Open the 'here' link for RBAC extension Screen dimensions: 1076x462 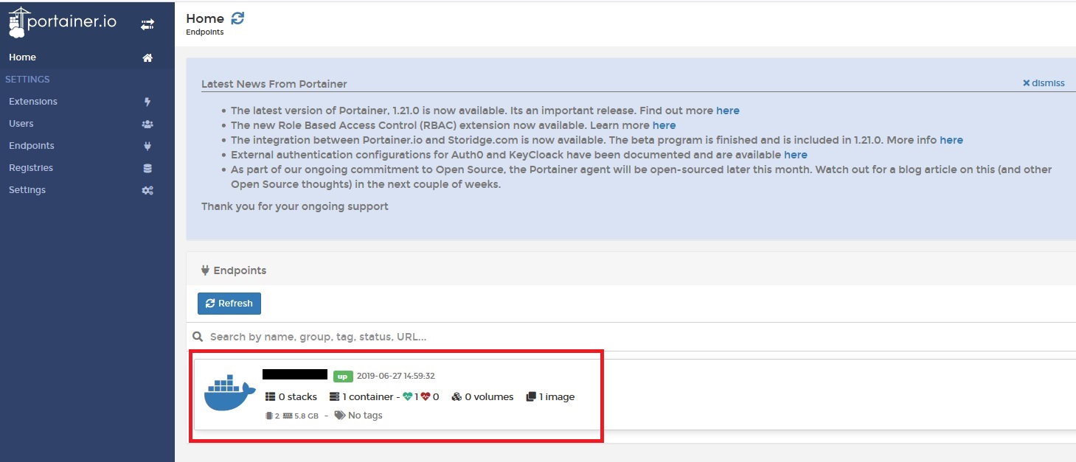point(664,125)
